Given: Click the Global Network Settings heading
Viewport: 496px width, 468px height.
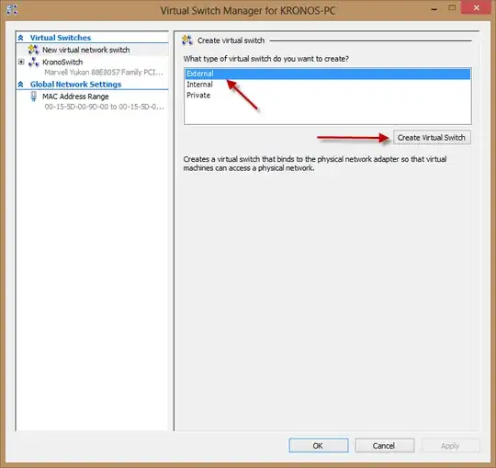Looking at the screenshot, I should pyautogui.click(x=76, y=85).
